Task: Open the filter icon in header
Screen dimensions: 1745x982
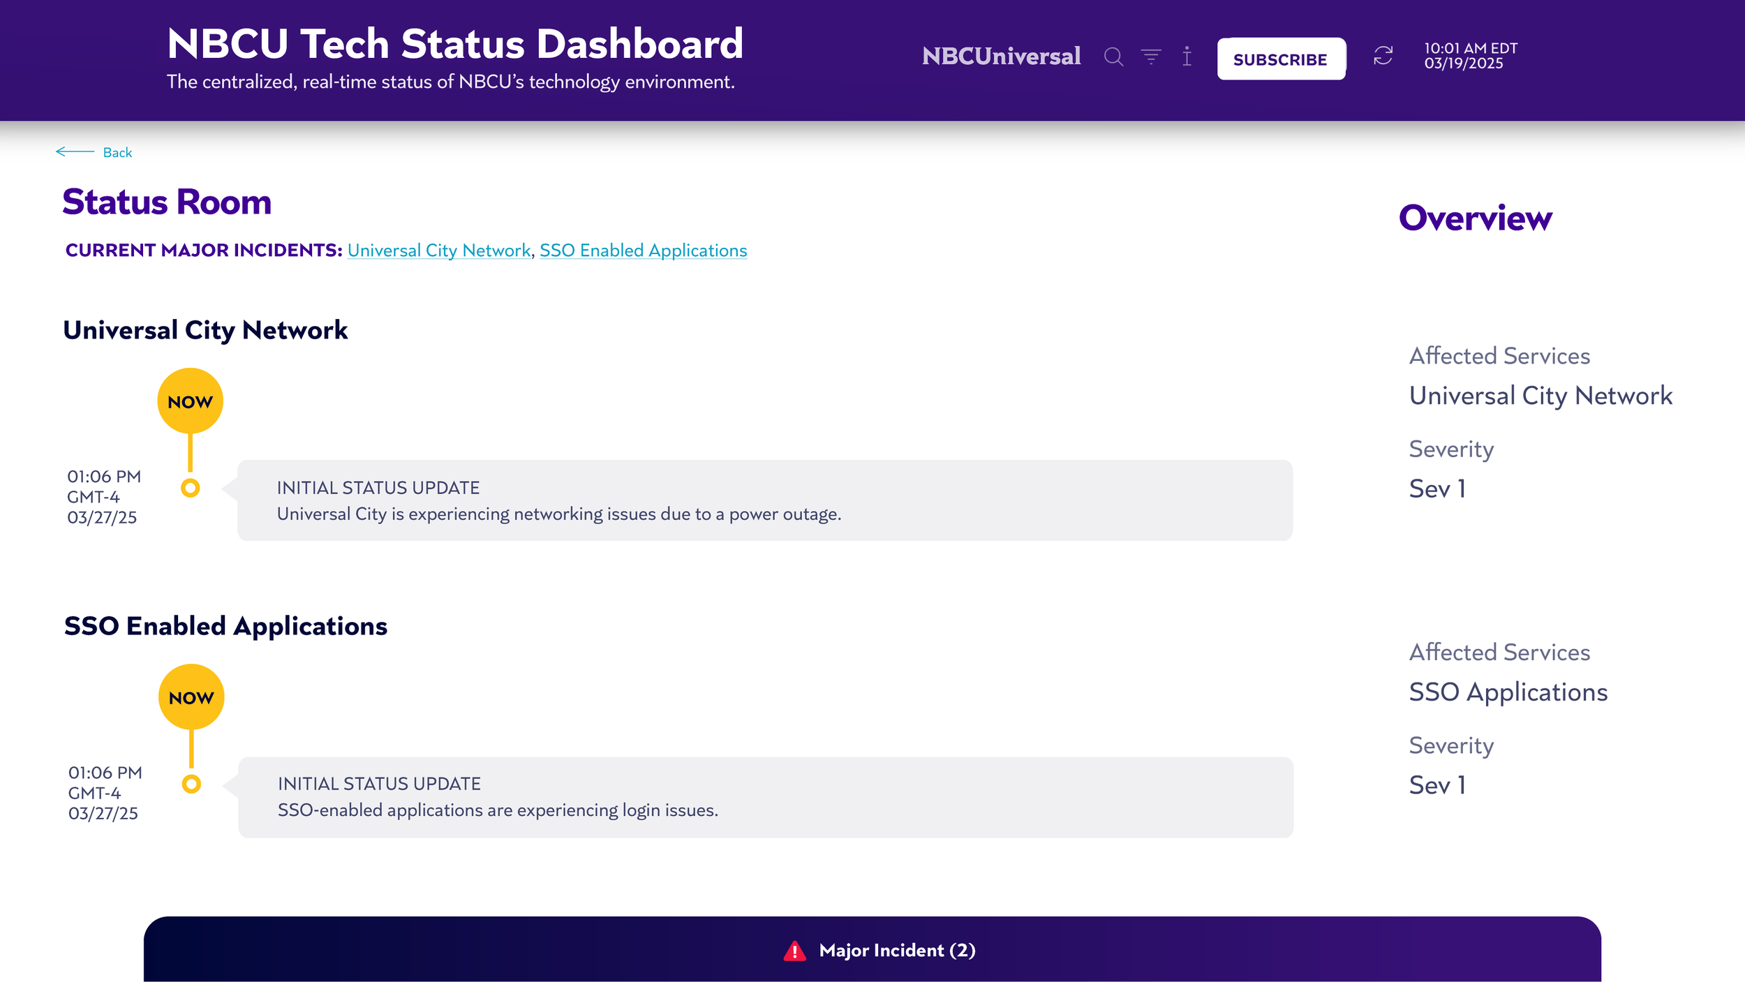Action: 1151,56
